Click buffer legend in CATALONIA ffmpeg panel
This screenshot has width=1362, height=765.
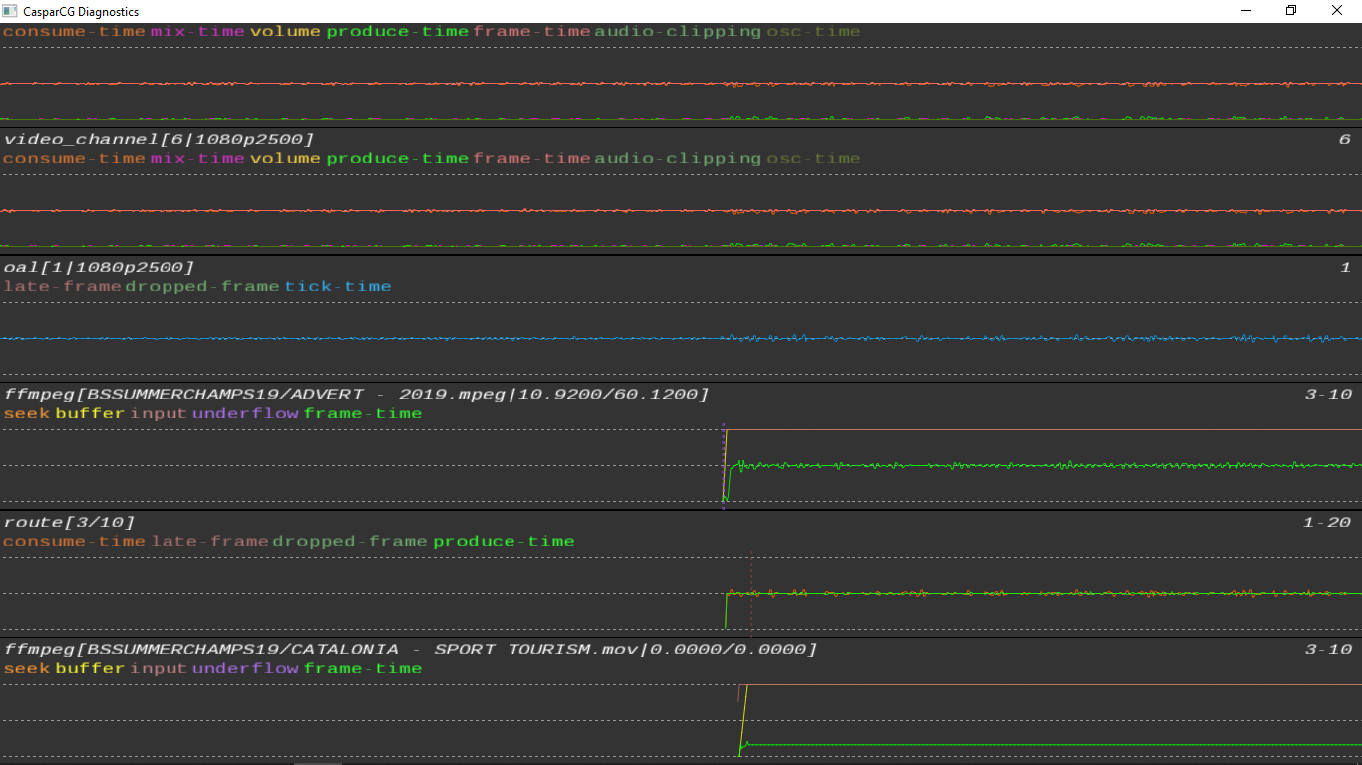pos(91,669)
